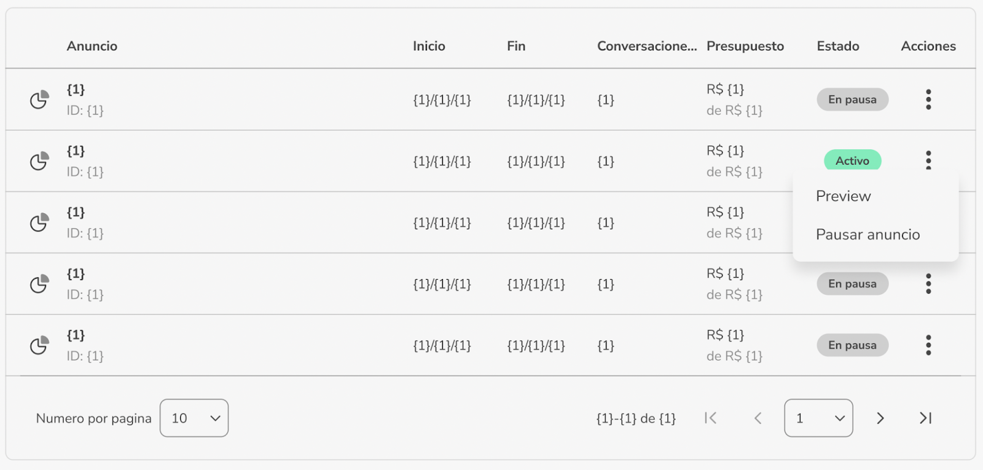Image resolution: width=983 pixels, height=470 pixels.
Task: Click the Activo status badge
Action: point(852,160)
